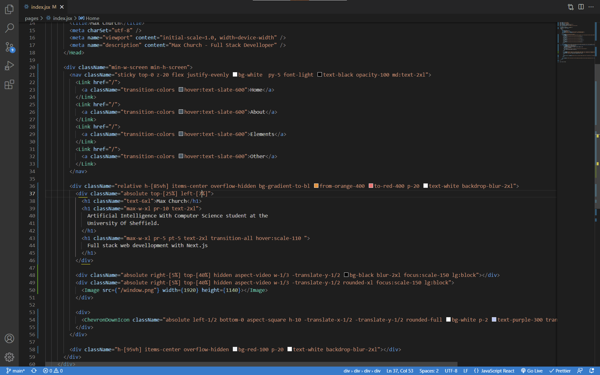600x375 pixels.
Task: Open More Actions ellipsis menu
Action: (x=591, y=7)
